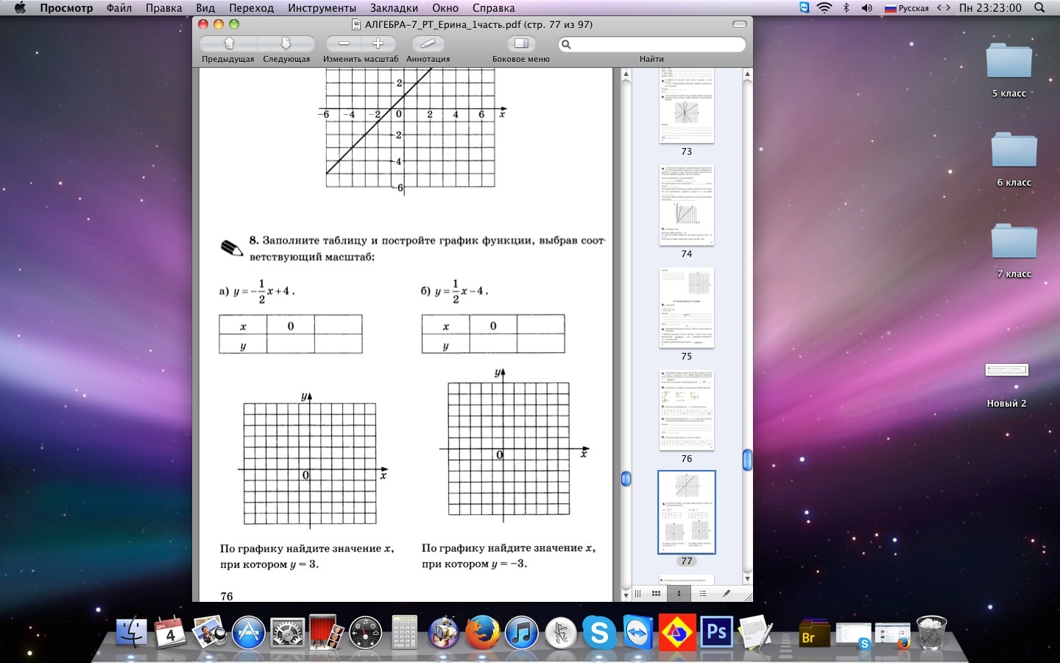Screen dimensions: 1060x663
Task: Click the toolbar hide pill button in title bar
Action: pyautogui.click(x=740, y=24)
